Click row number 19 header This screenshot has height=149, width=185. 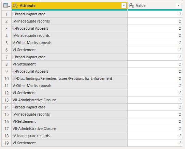6,143
